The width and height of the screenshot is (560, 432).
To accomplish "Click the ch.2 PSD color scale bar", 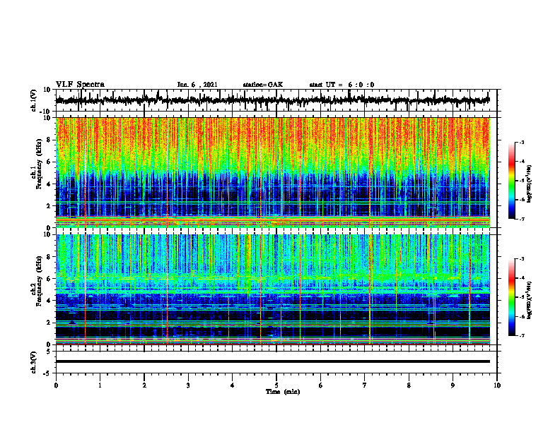I will pyautogui.click(x=512, y=297).
